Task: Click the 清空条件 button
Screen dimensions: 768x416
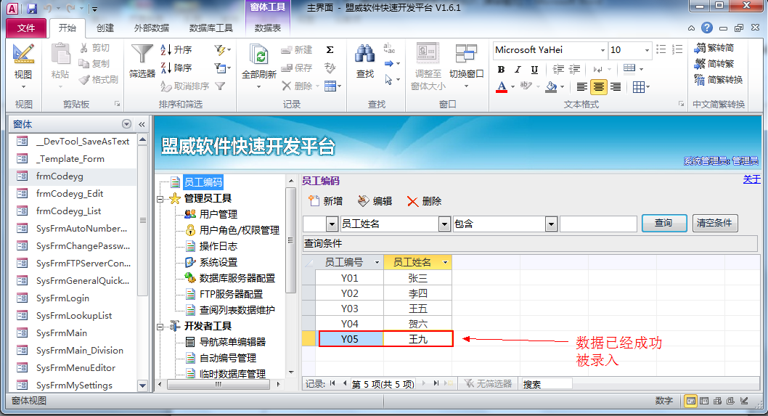Action: [714, 223]
